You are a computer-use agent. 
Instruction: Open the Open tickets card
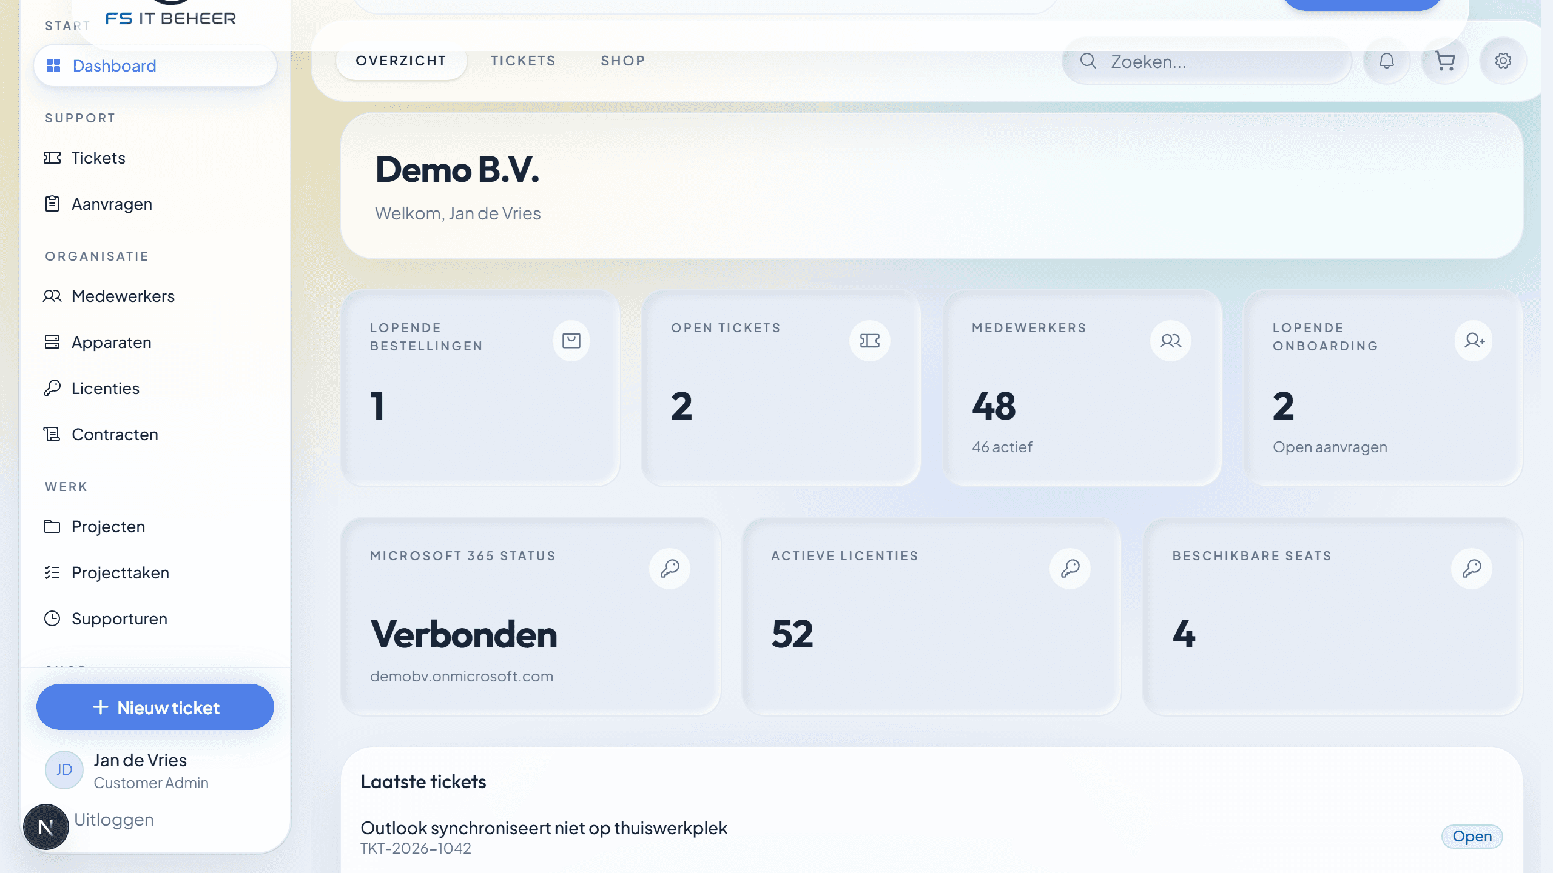point(781,388)
